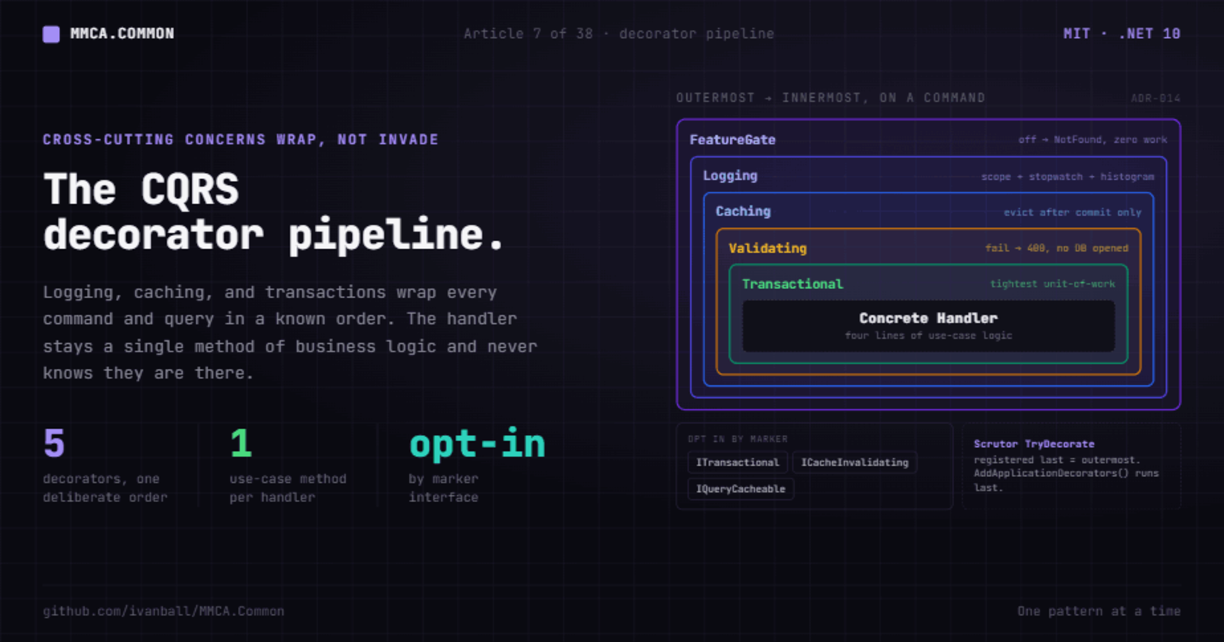The height and width of the screenshot is (642, 1224).
Task: Click the teal 'opt-in' stat
Action: pos(477,444)
